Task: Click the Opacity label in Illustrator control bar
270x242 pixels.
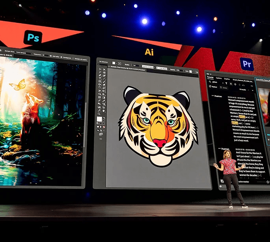Action: click(173, 69)
